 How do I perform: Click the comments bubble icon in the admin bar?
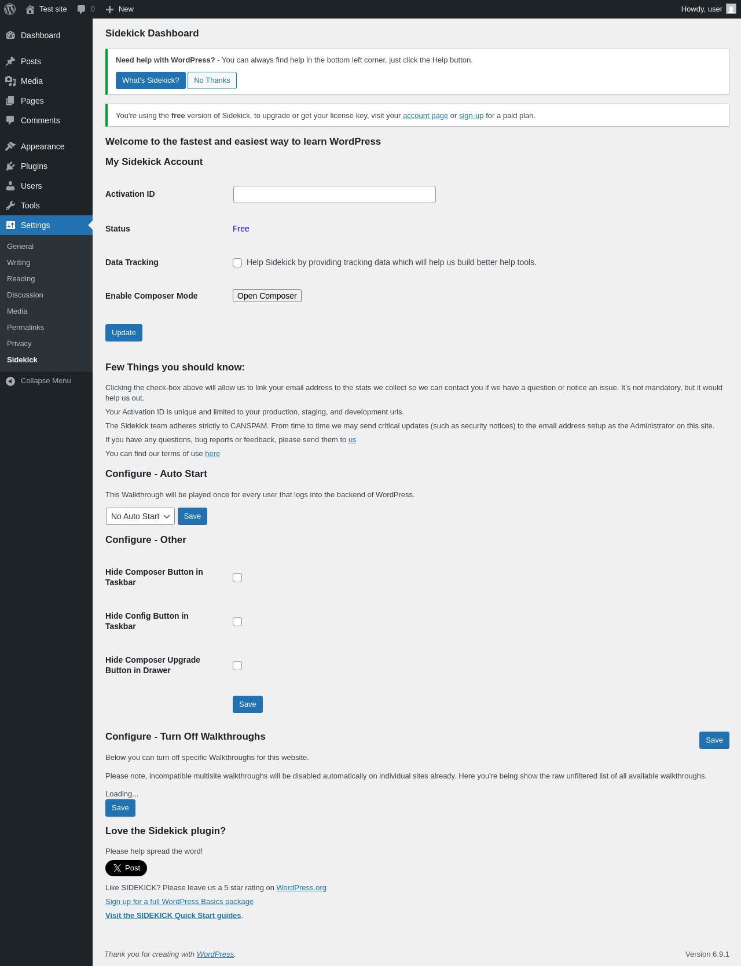click(82, 9)
